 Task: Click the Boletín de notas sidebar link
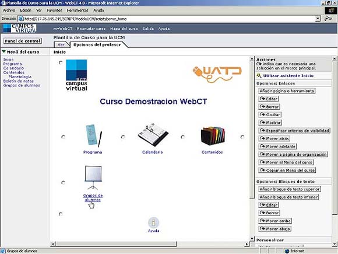pos(18,81)
